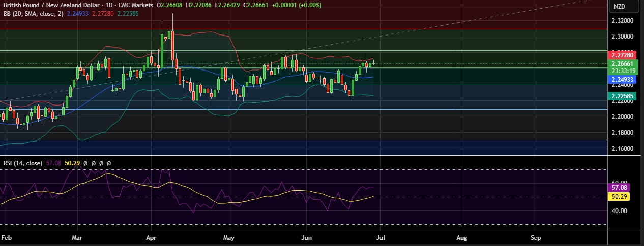This screenshot has width=644, height=246.
Task: Click the Mar label on time axis
Action: click(77, 237)
